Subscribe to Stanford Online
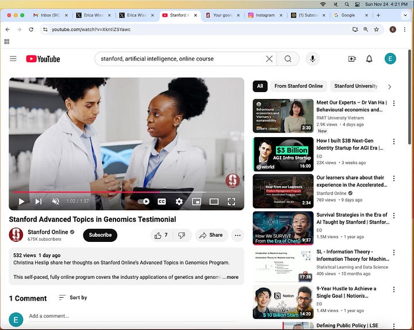The height and width of the screenshot is (330, 414). [x=100, y=235]
